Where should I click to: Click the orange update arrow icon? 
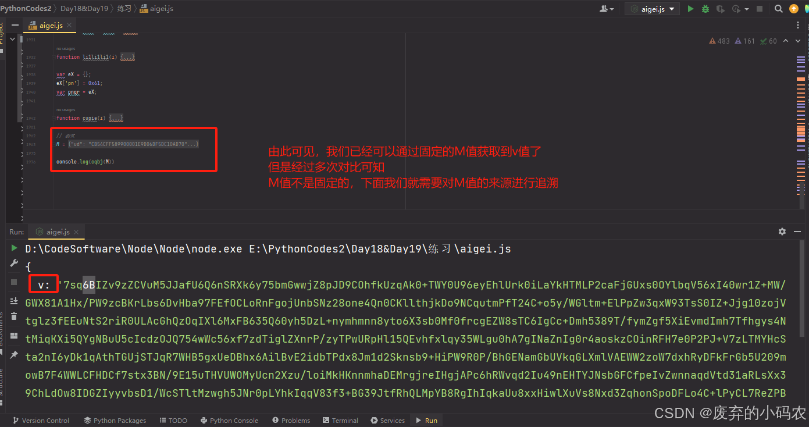[794, 9]
